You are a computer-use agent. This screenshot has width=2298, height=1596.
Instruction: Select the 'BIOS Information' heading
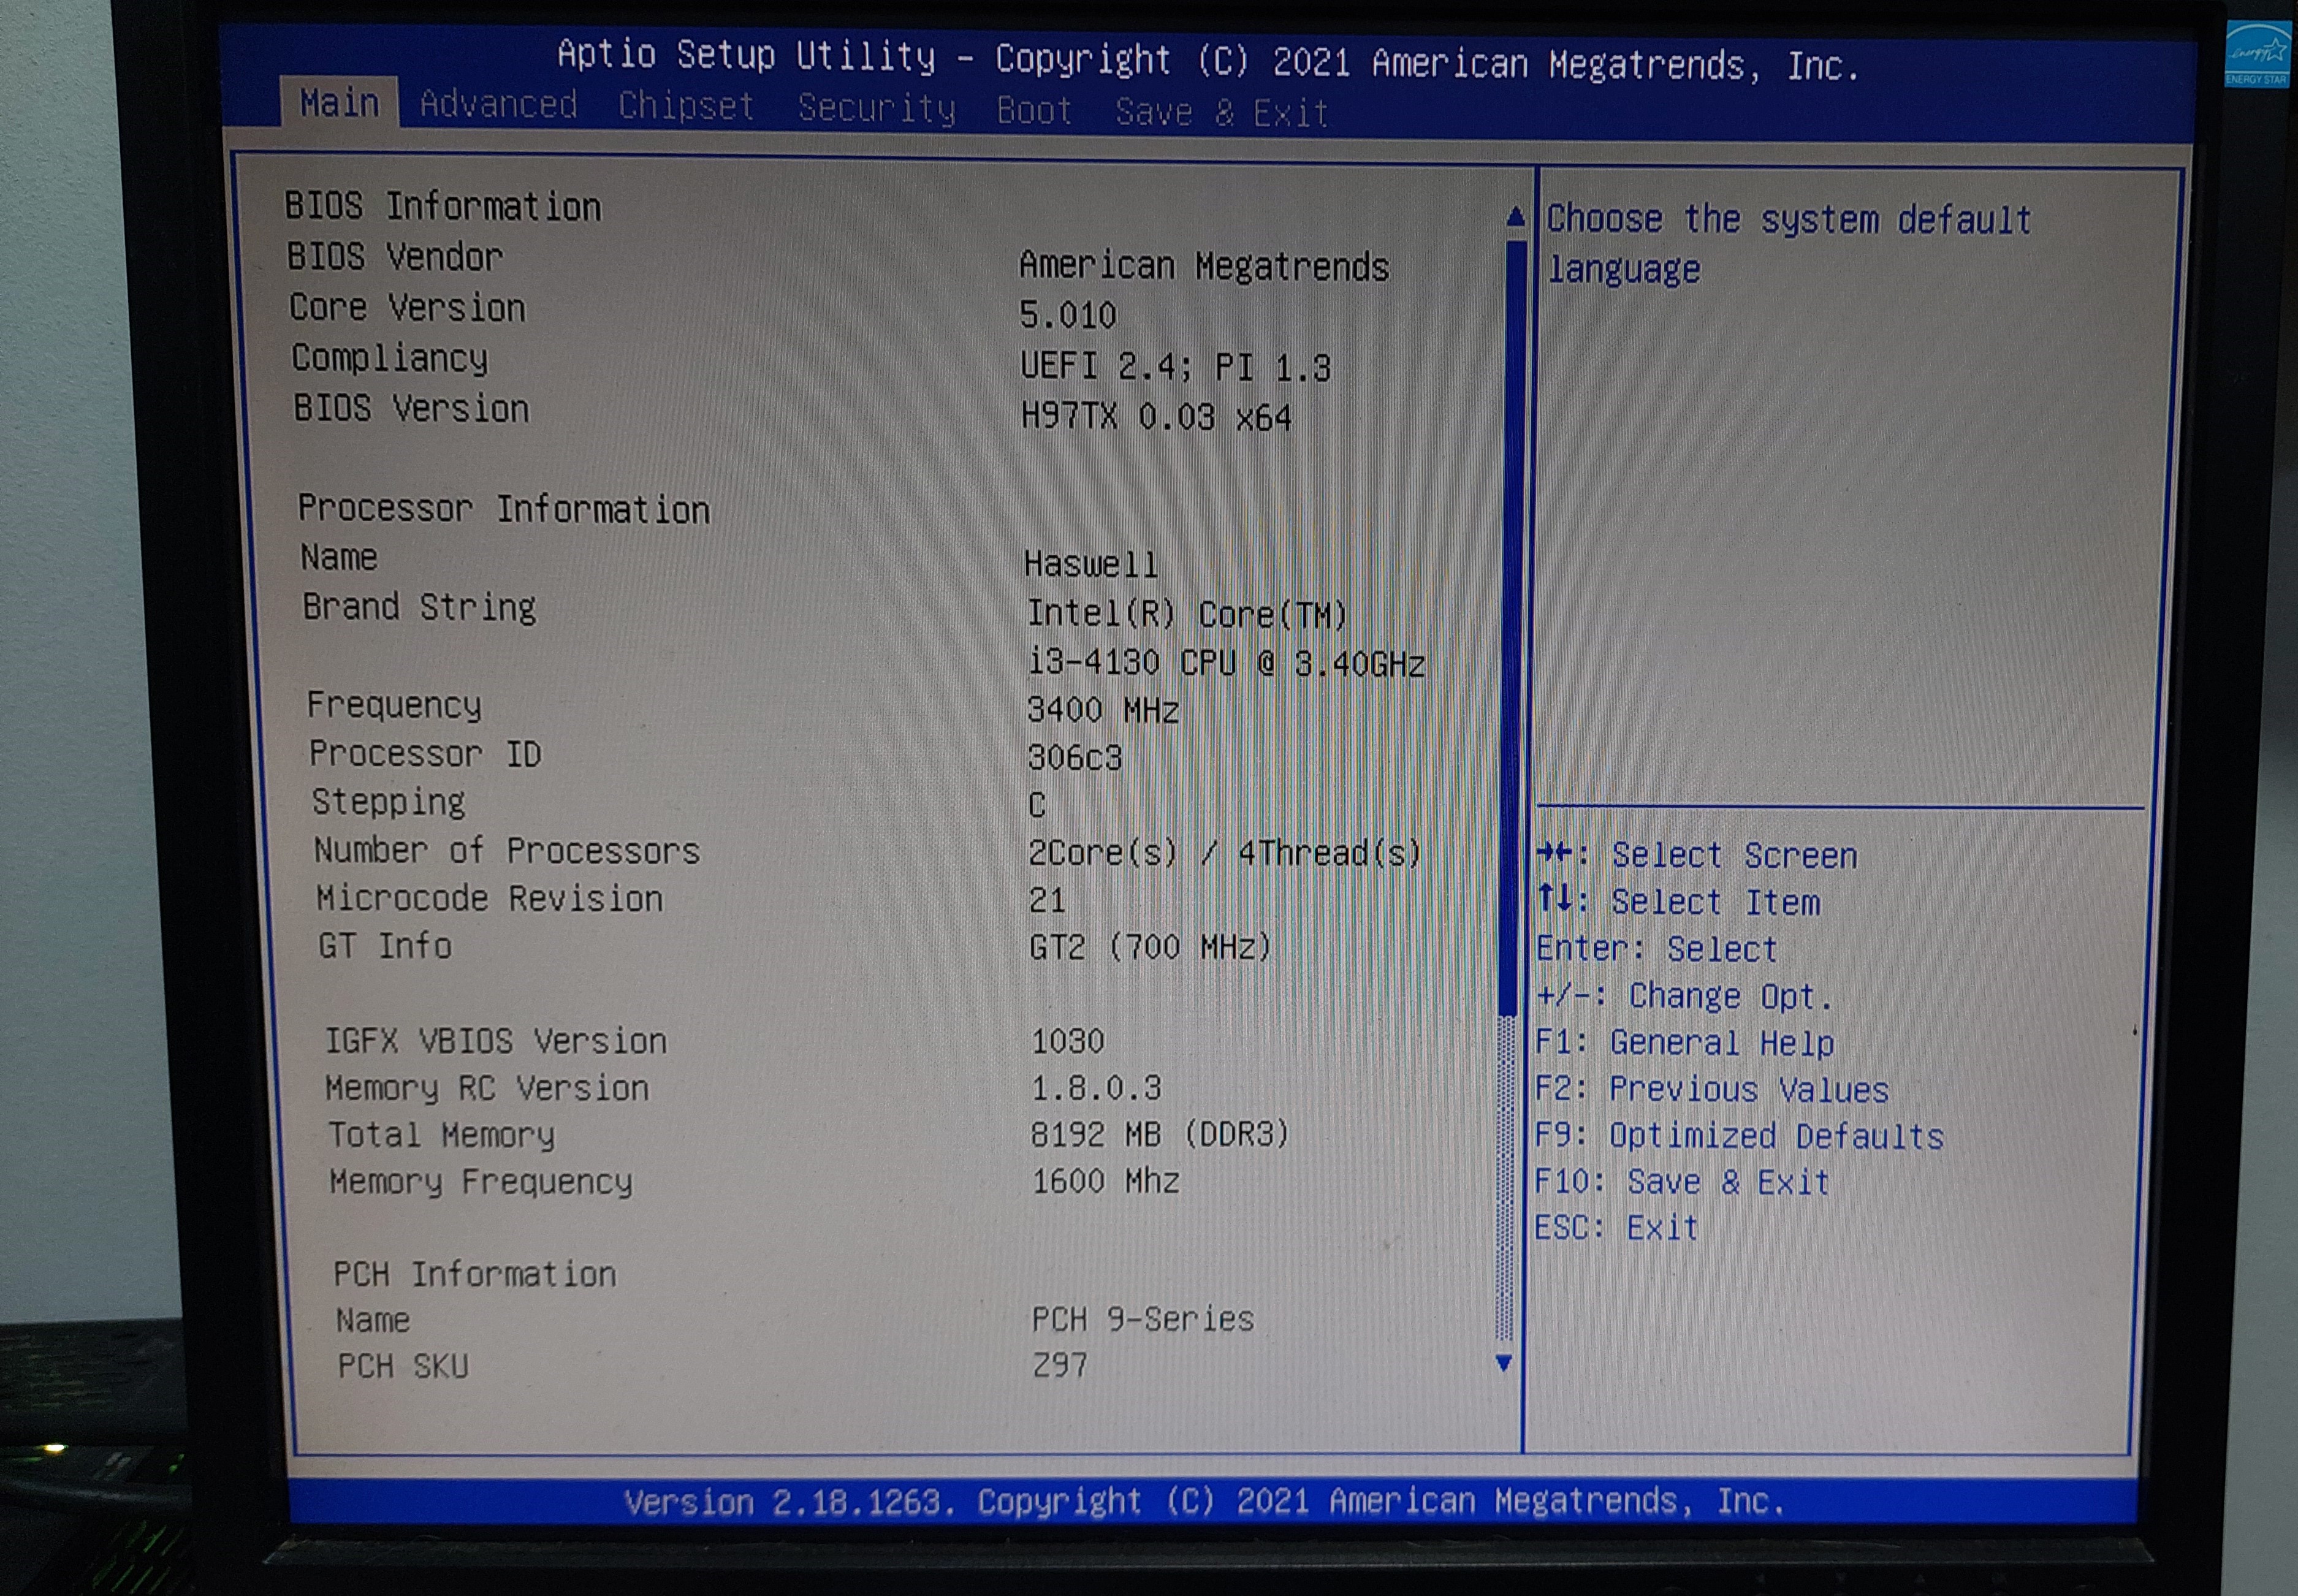coord(443,206)
